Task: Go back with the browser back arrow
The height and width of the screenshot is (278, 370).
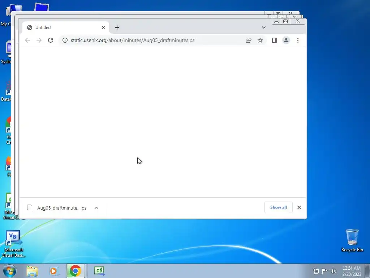Action: pyautogui.click(x=27, y=40)
